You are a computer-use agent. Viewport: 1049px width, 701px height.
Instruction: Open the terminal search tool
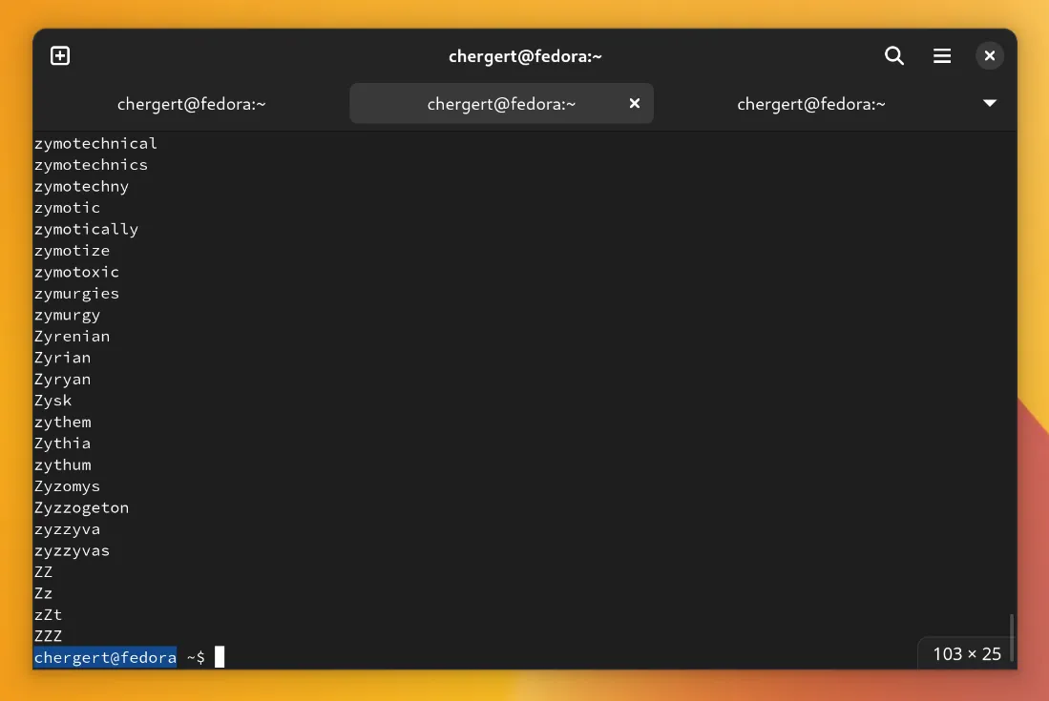893,56
